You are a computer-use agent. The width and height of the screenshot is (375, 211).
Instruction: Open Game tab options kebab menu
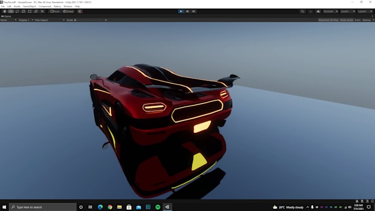click(x=372, y=16)
